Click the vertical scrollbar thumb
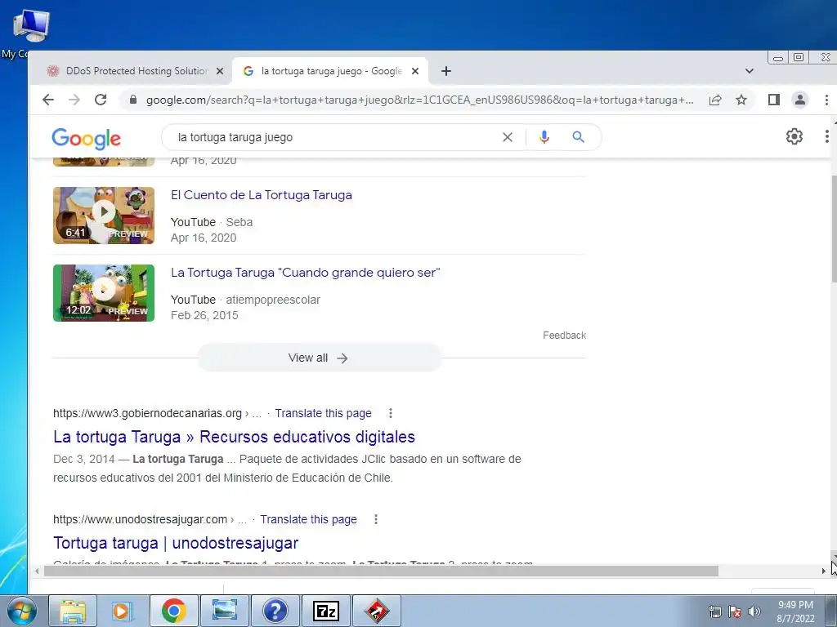This screenshot has width=837, height=627. coord(834,229)
